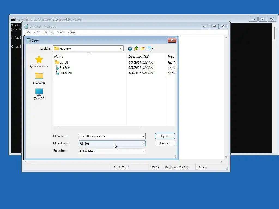Click Notepad vertical scrollbar down arrow
279x209 pixels.
click(x=226, y=157)
